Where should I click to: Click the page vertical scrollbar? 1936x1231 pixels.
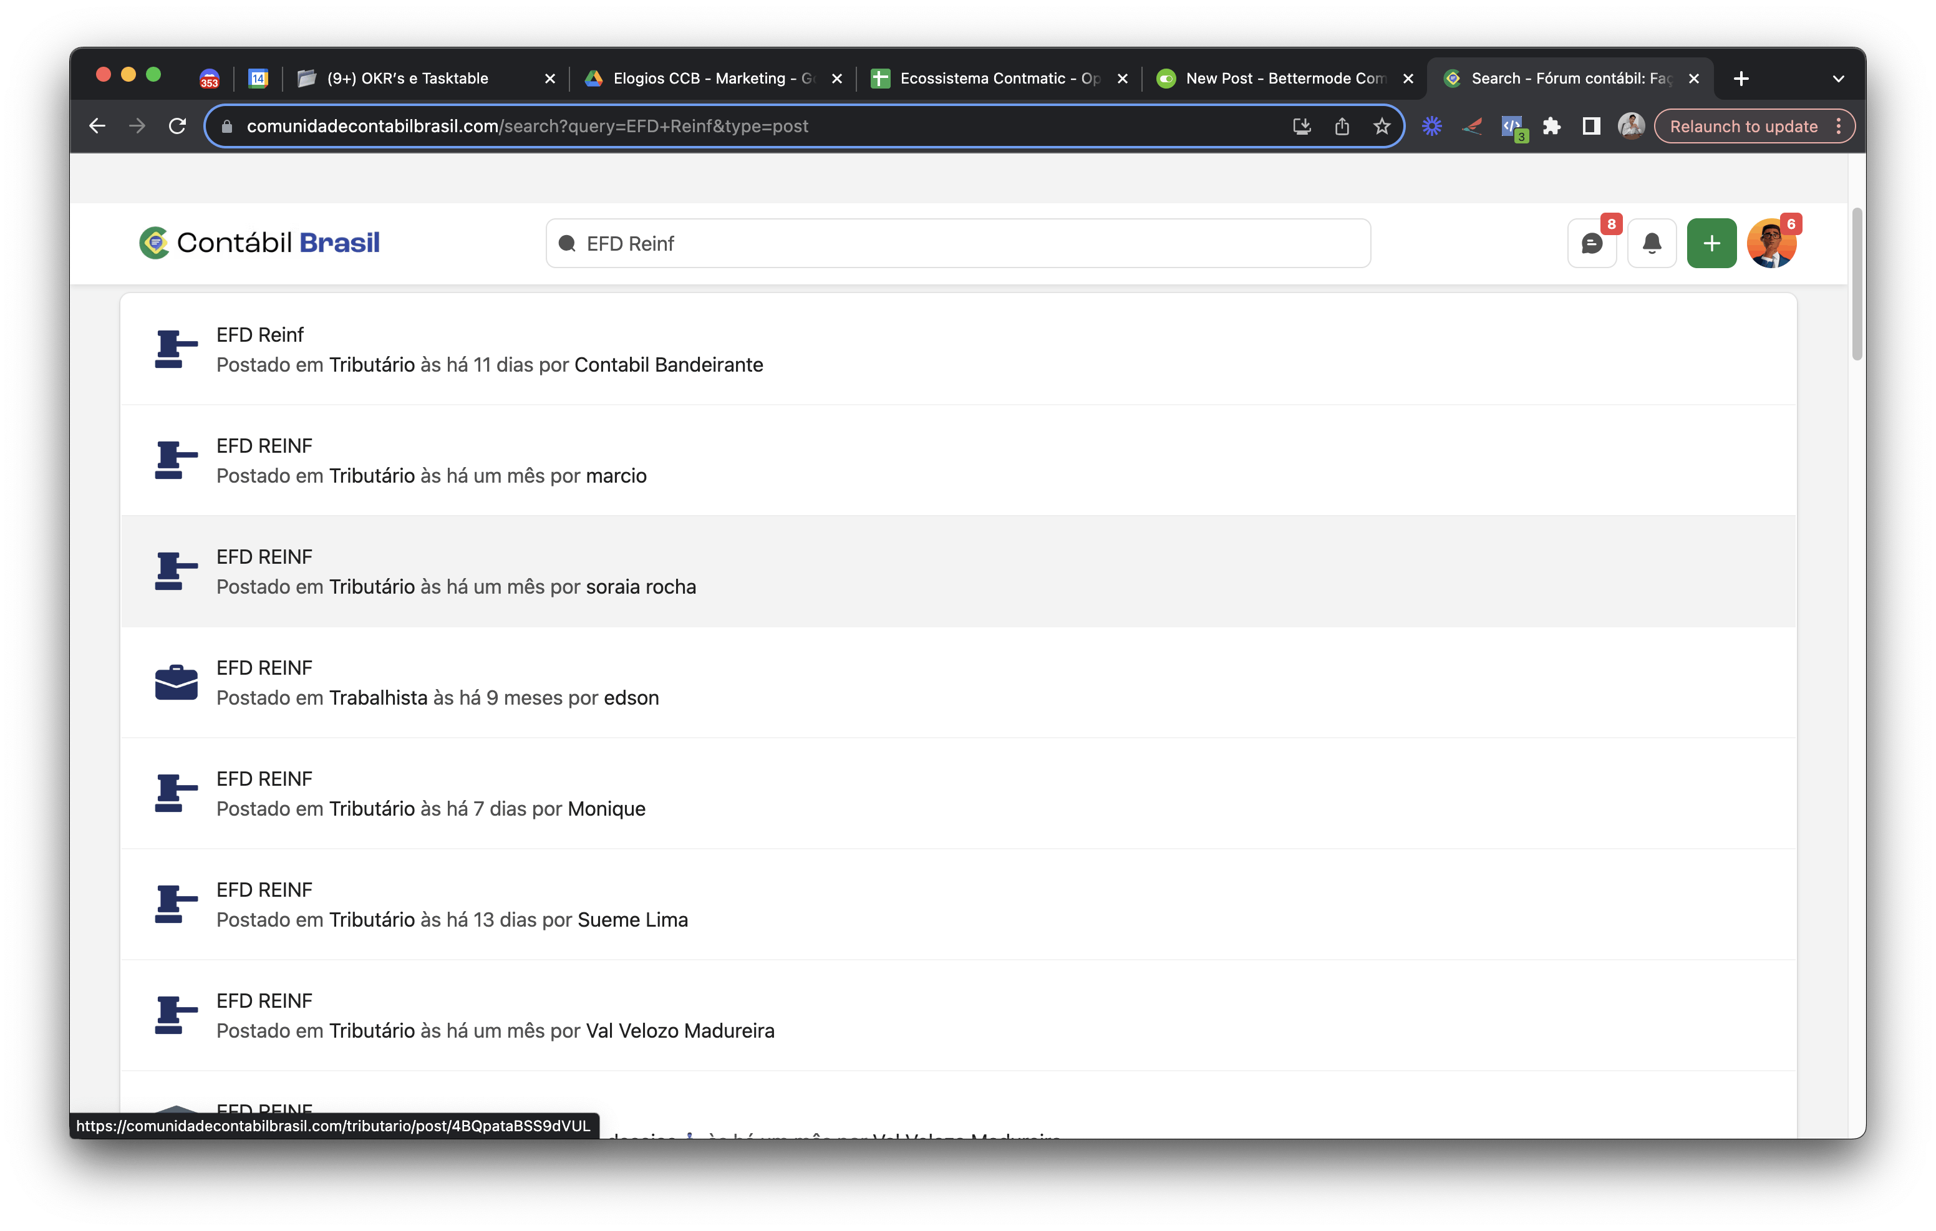click(x=1856, y=283)
